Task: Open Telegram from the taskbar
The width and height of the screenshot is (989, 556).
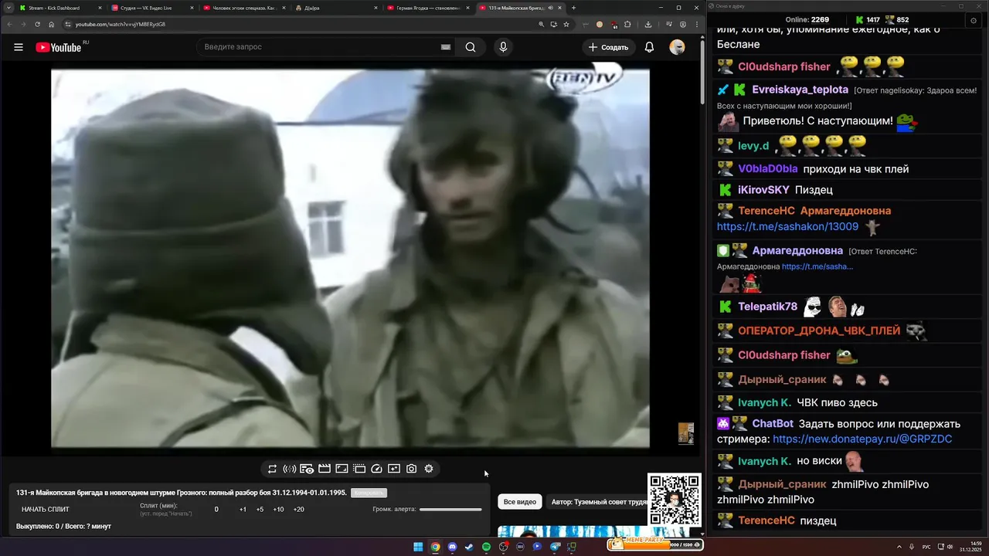Action: coord(554,547)
